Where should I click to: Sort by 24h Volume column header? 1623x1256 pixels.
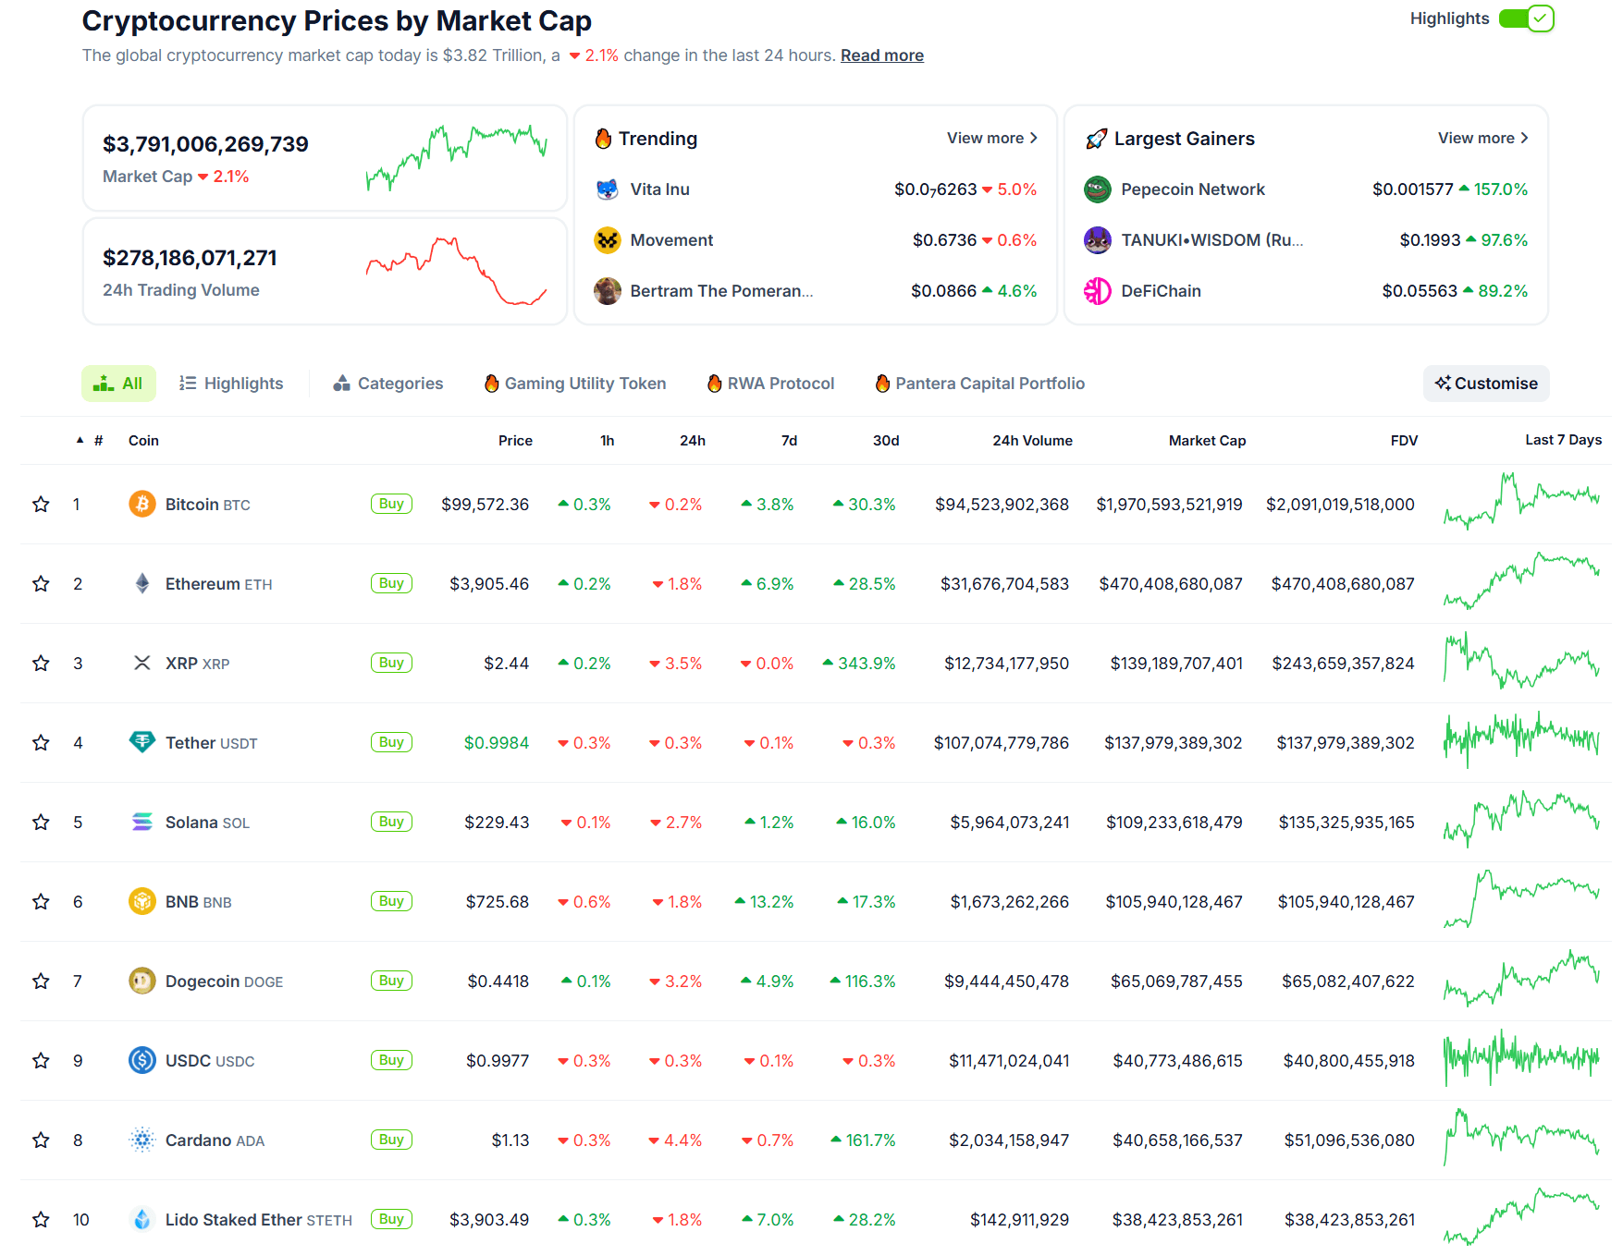[1032, 441]
